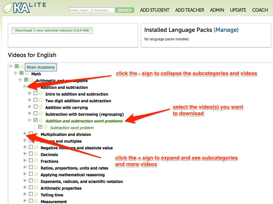Collapse the Khan Academy tree node

11,66
